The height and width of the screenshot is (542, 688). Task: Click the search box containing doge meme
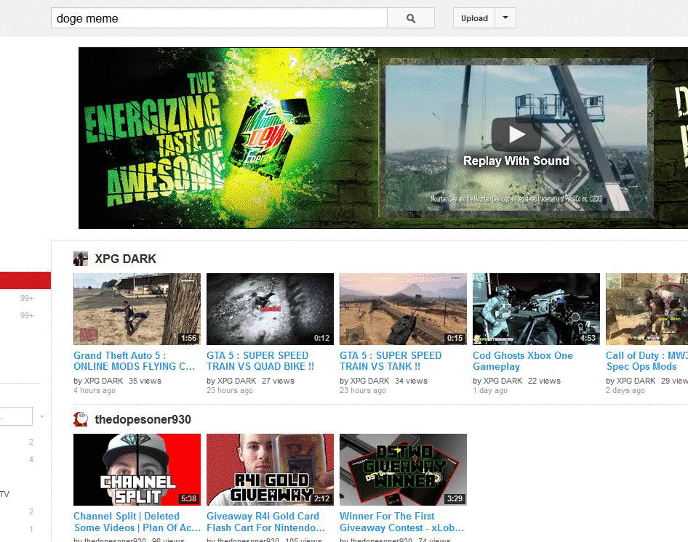pyautogui.click(x=218, y=18)
